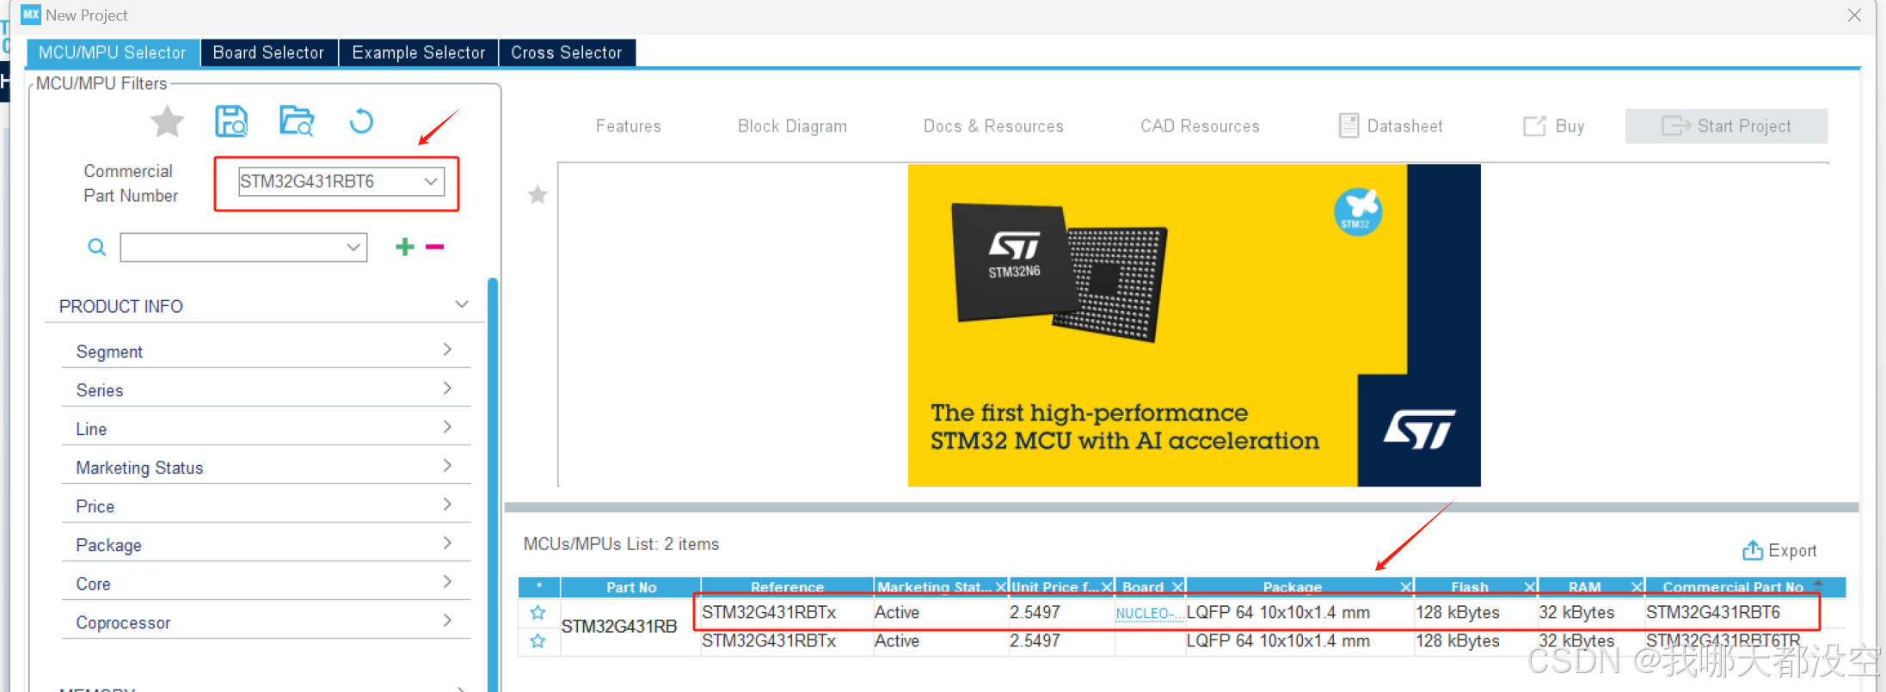1886x692 pixels.
Task: Sort by Commercial Part No column header
Action: coord(1733,587)
